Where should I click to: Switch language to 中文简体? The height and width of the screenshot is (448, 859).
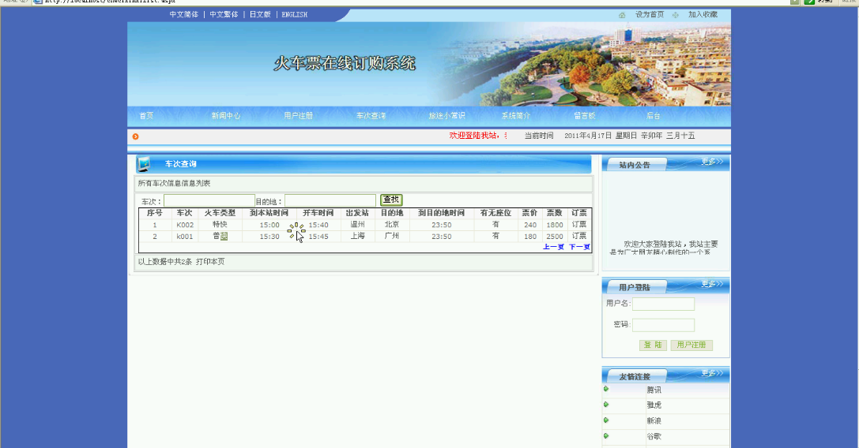pos(184,15)
